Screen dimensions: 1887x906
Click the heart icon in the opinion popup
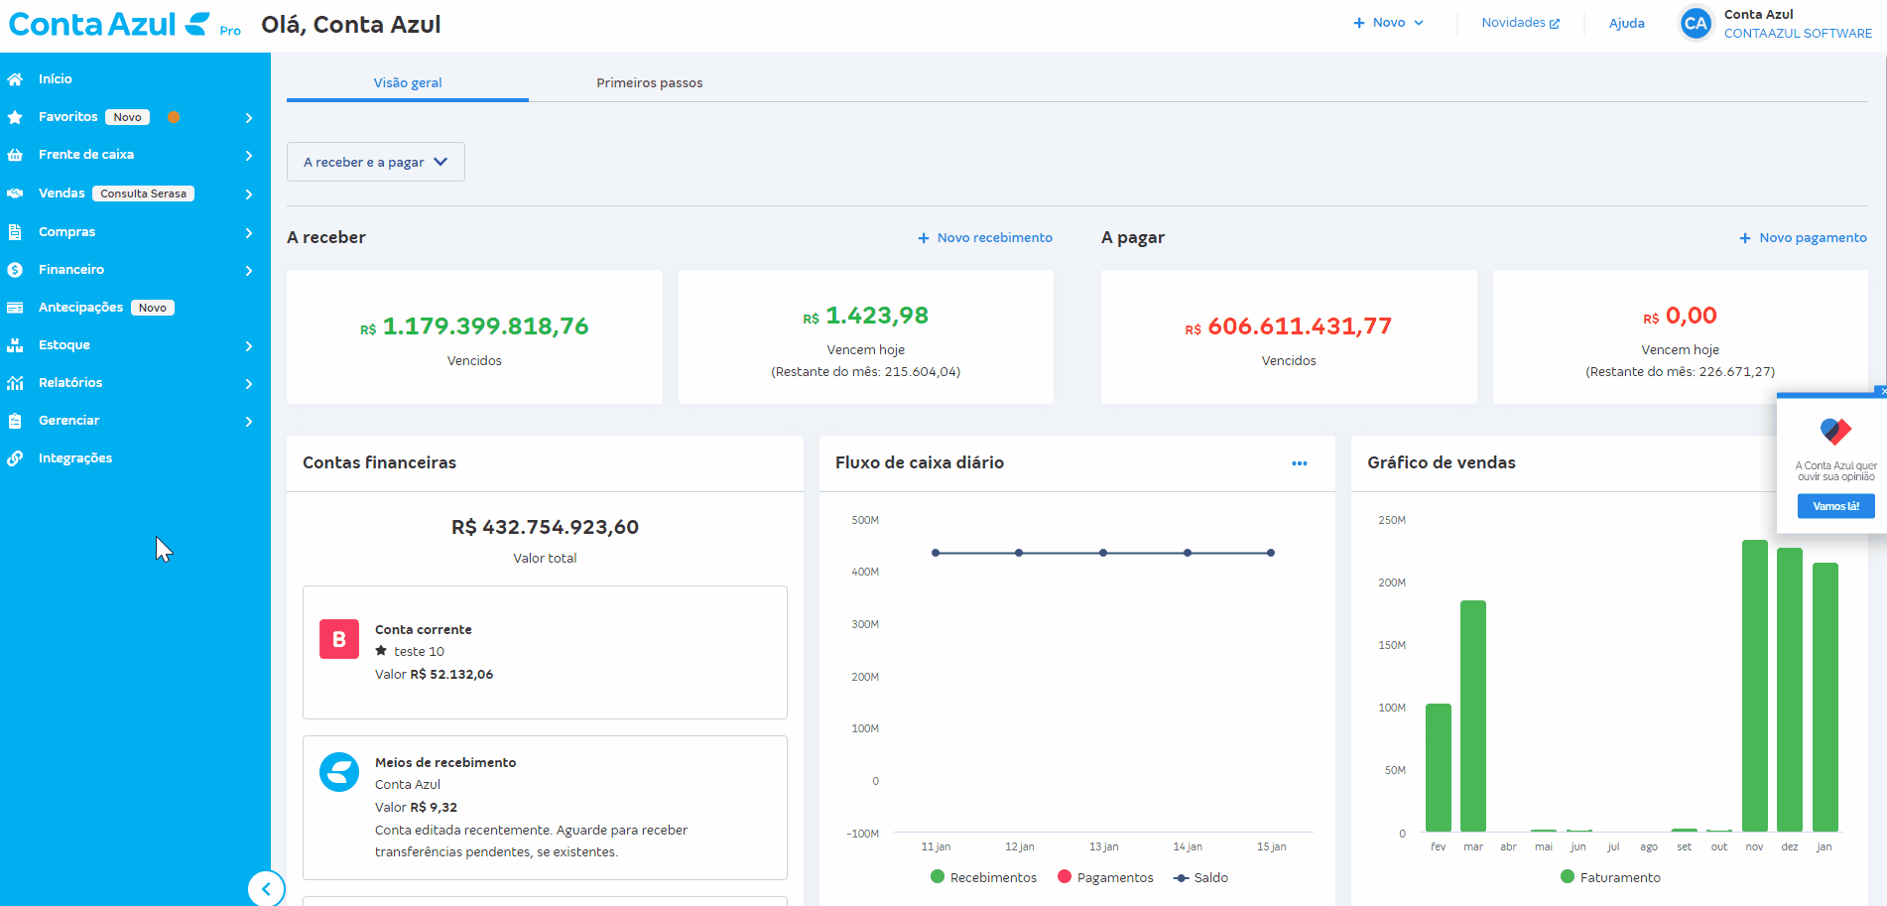pos(1835,432)
